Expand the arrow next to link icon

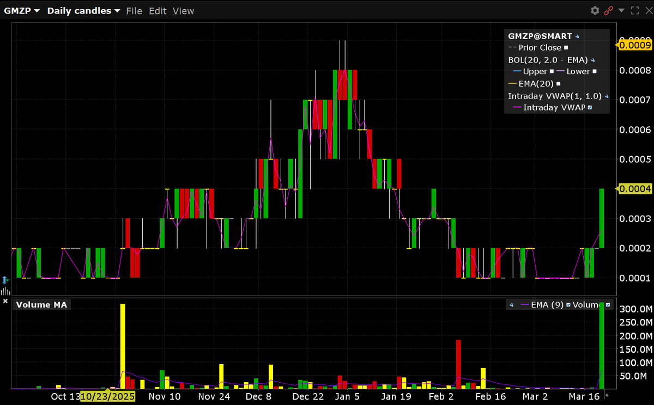[620, 10]
